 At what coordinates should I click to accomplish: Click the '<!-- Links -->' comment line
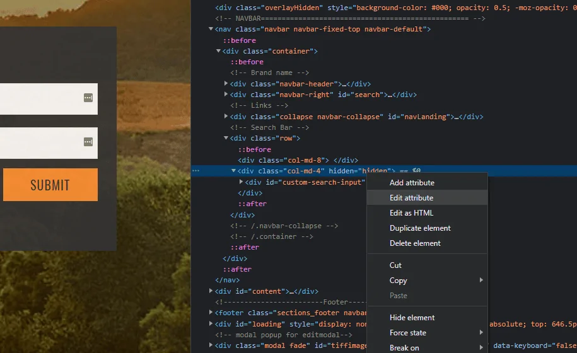tap(259, 105)
